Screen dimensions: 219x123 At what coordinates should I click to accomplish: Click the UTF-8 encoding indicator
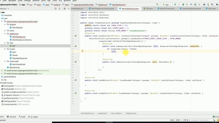[186, 120]
